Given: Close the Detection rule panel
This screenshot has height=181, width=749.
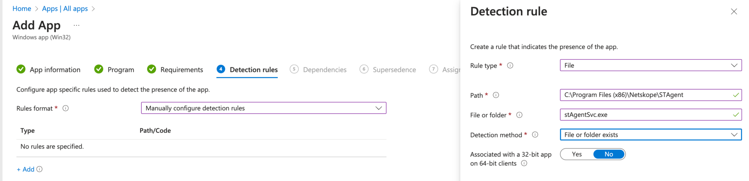Looking at the screenshot, I should pos(734,12).
